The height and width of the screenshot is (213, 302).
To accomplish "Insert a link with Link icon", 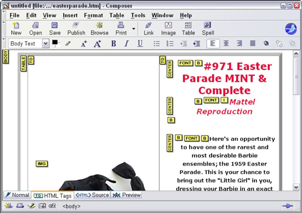I will click(148, 28).
